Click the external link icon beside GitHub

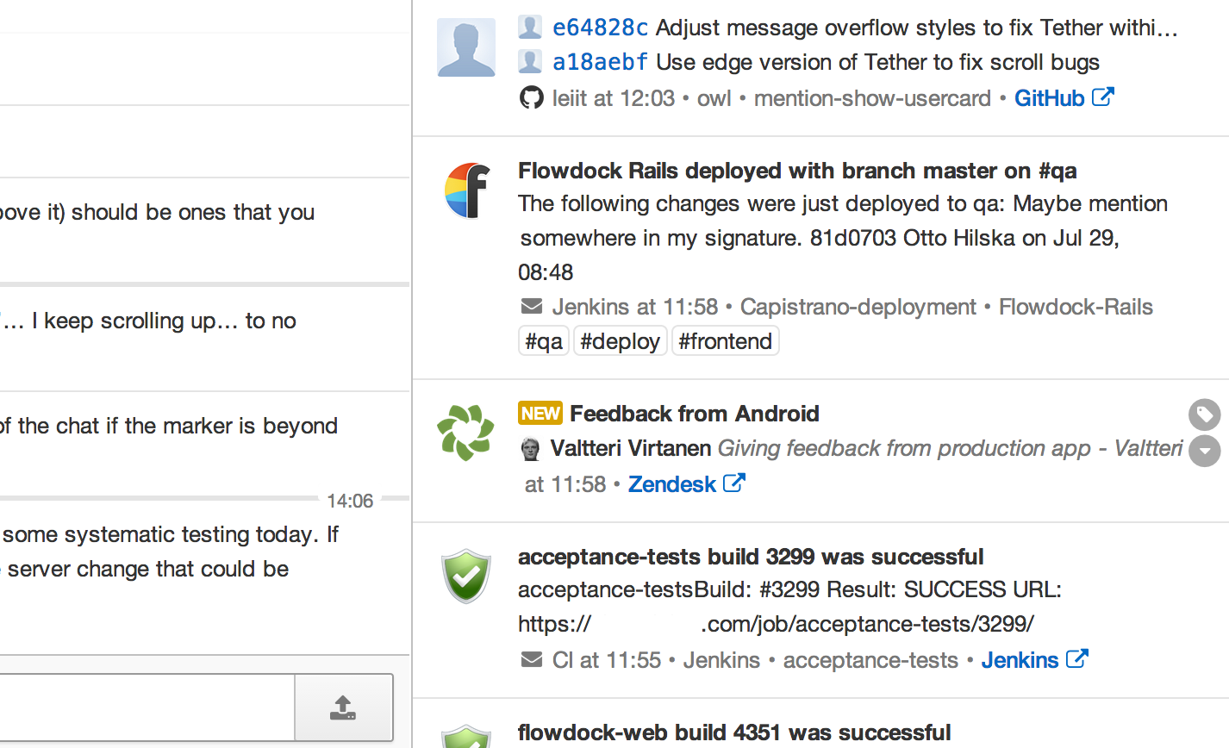(1104, 97)
